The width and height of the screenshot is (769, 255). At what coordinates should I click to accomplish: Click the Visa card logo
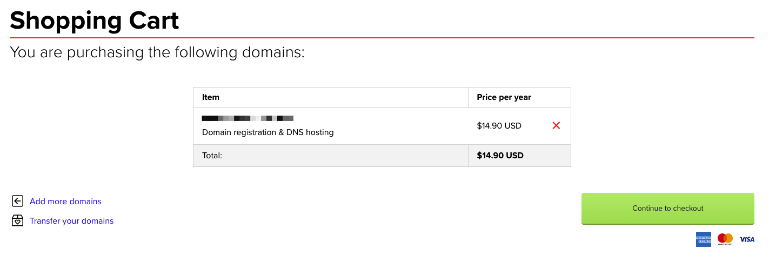(x=746, y=239)
